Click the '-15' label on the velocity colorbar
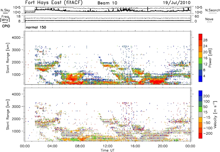This screenshot has width=220, height=152. (x=207, y=117)
